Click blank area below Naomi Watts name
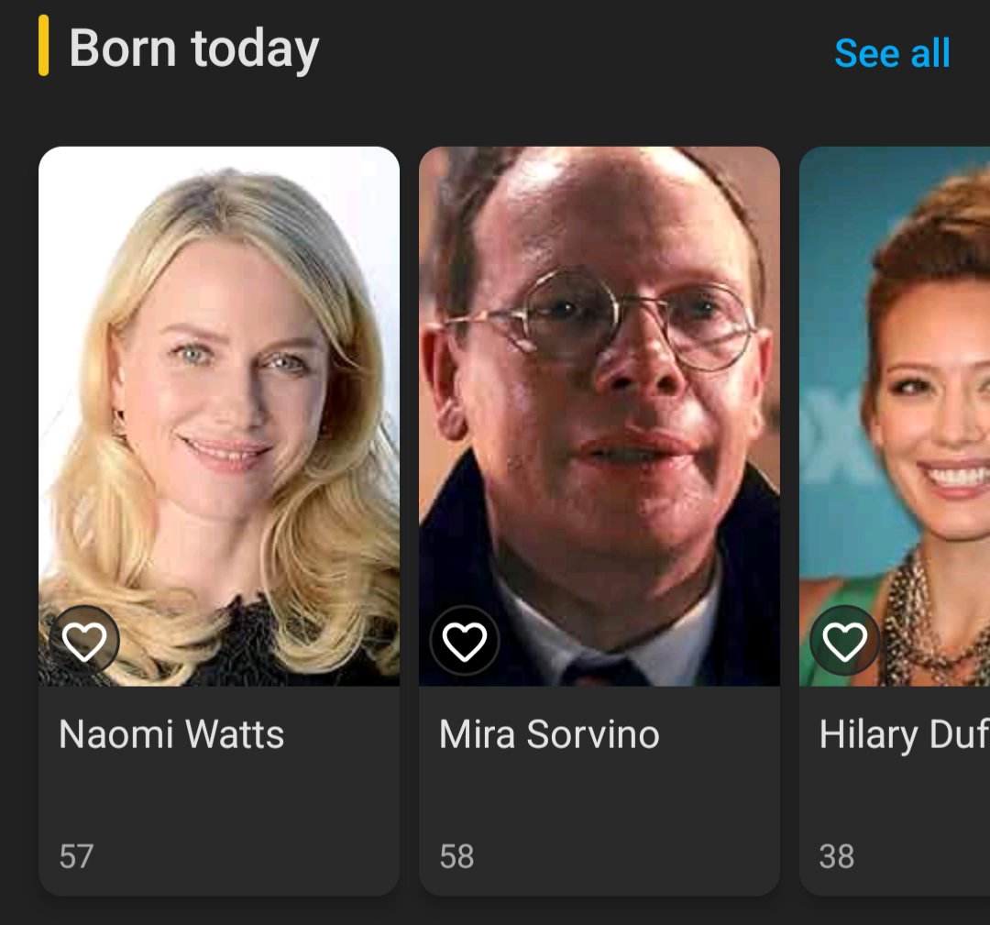 [219, 797]
